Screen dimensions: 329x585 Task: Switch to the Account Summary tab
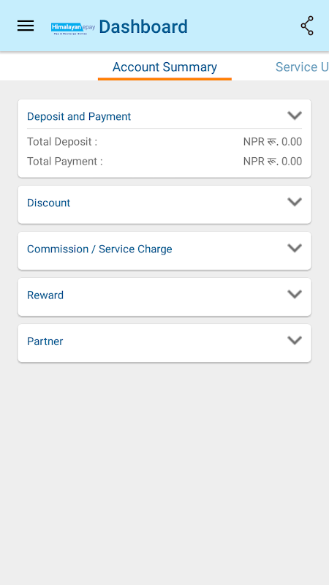164,67
